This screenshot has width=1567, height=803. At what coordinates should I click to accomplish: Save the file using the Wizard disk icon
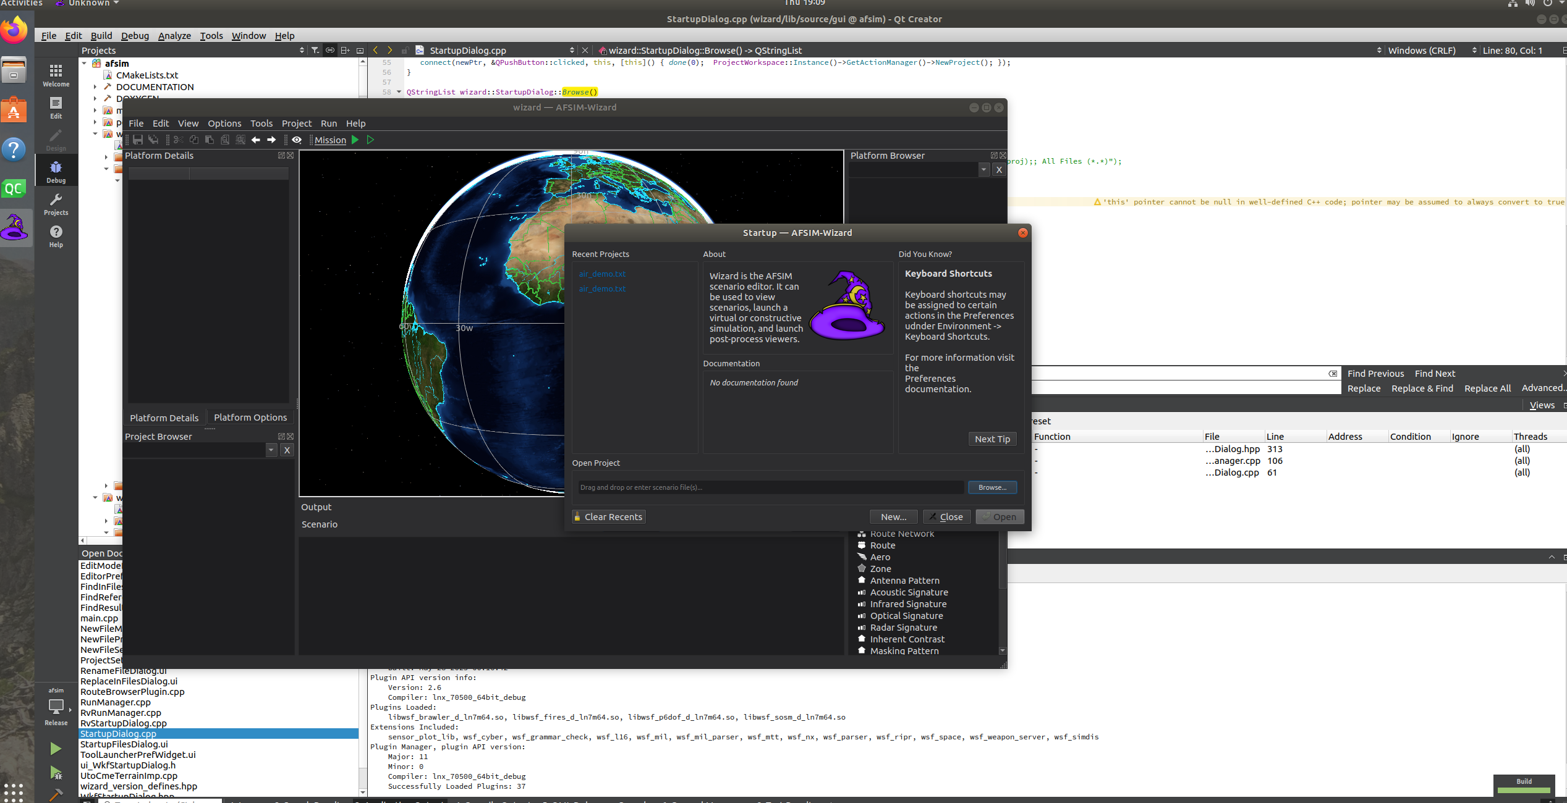pos(138,140)
